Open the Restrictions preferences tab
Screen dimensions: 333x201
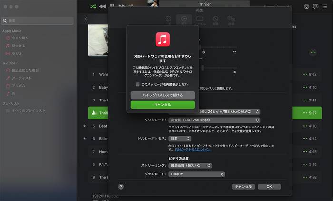pyautogui.click(x=215, y=20)
